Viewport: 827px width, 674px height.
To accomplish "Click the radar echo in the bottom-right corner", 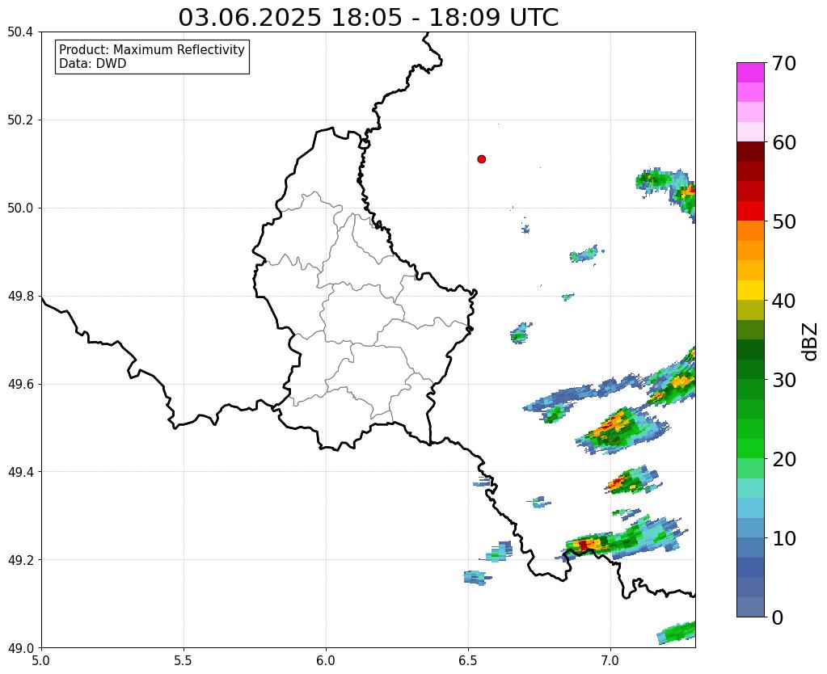I will (677, 632).
